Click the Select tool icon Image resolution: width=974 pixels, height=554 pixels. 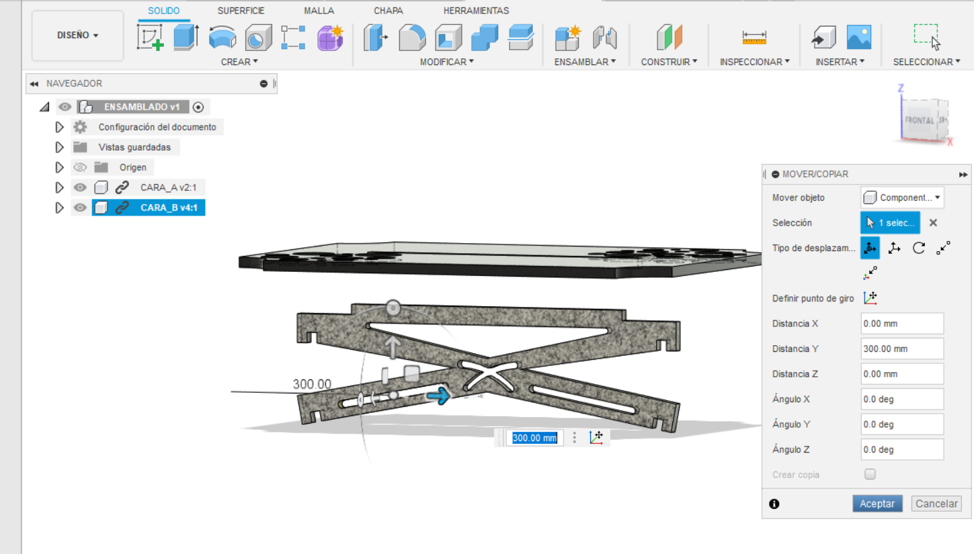[x=927, y=37]
